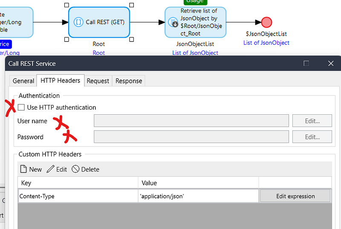Viewport: 341px width, 229px height.
Task: Click the 'application/json' value cell
Action: 198,196
